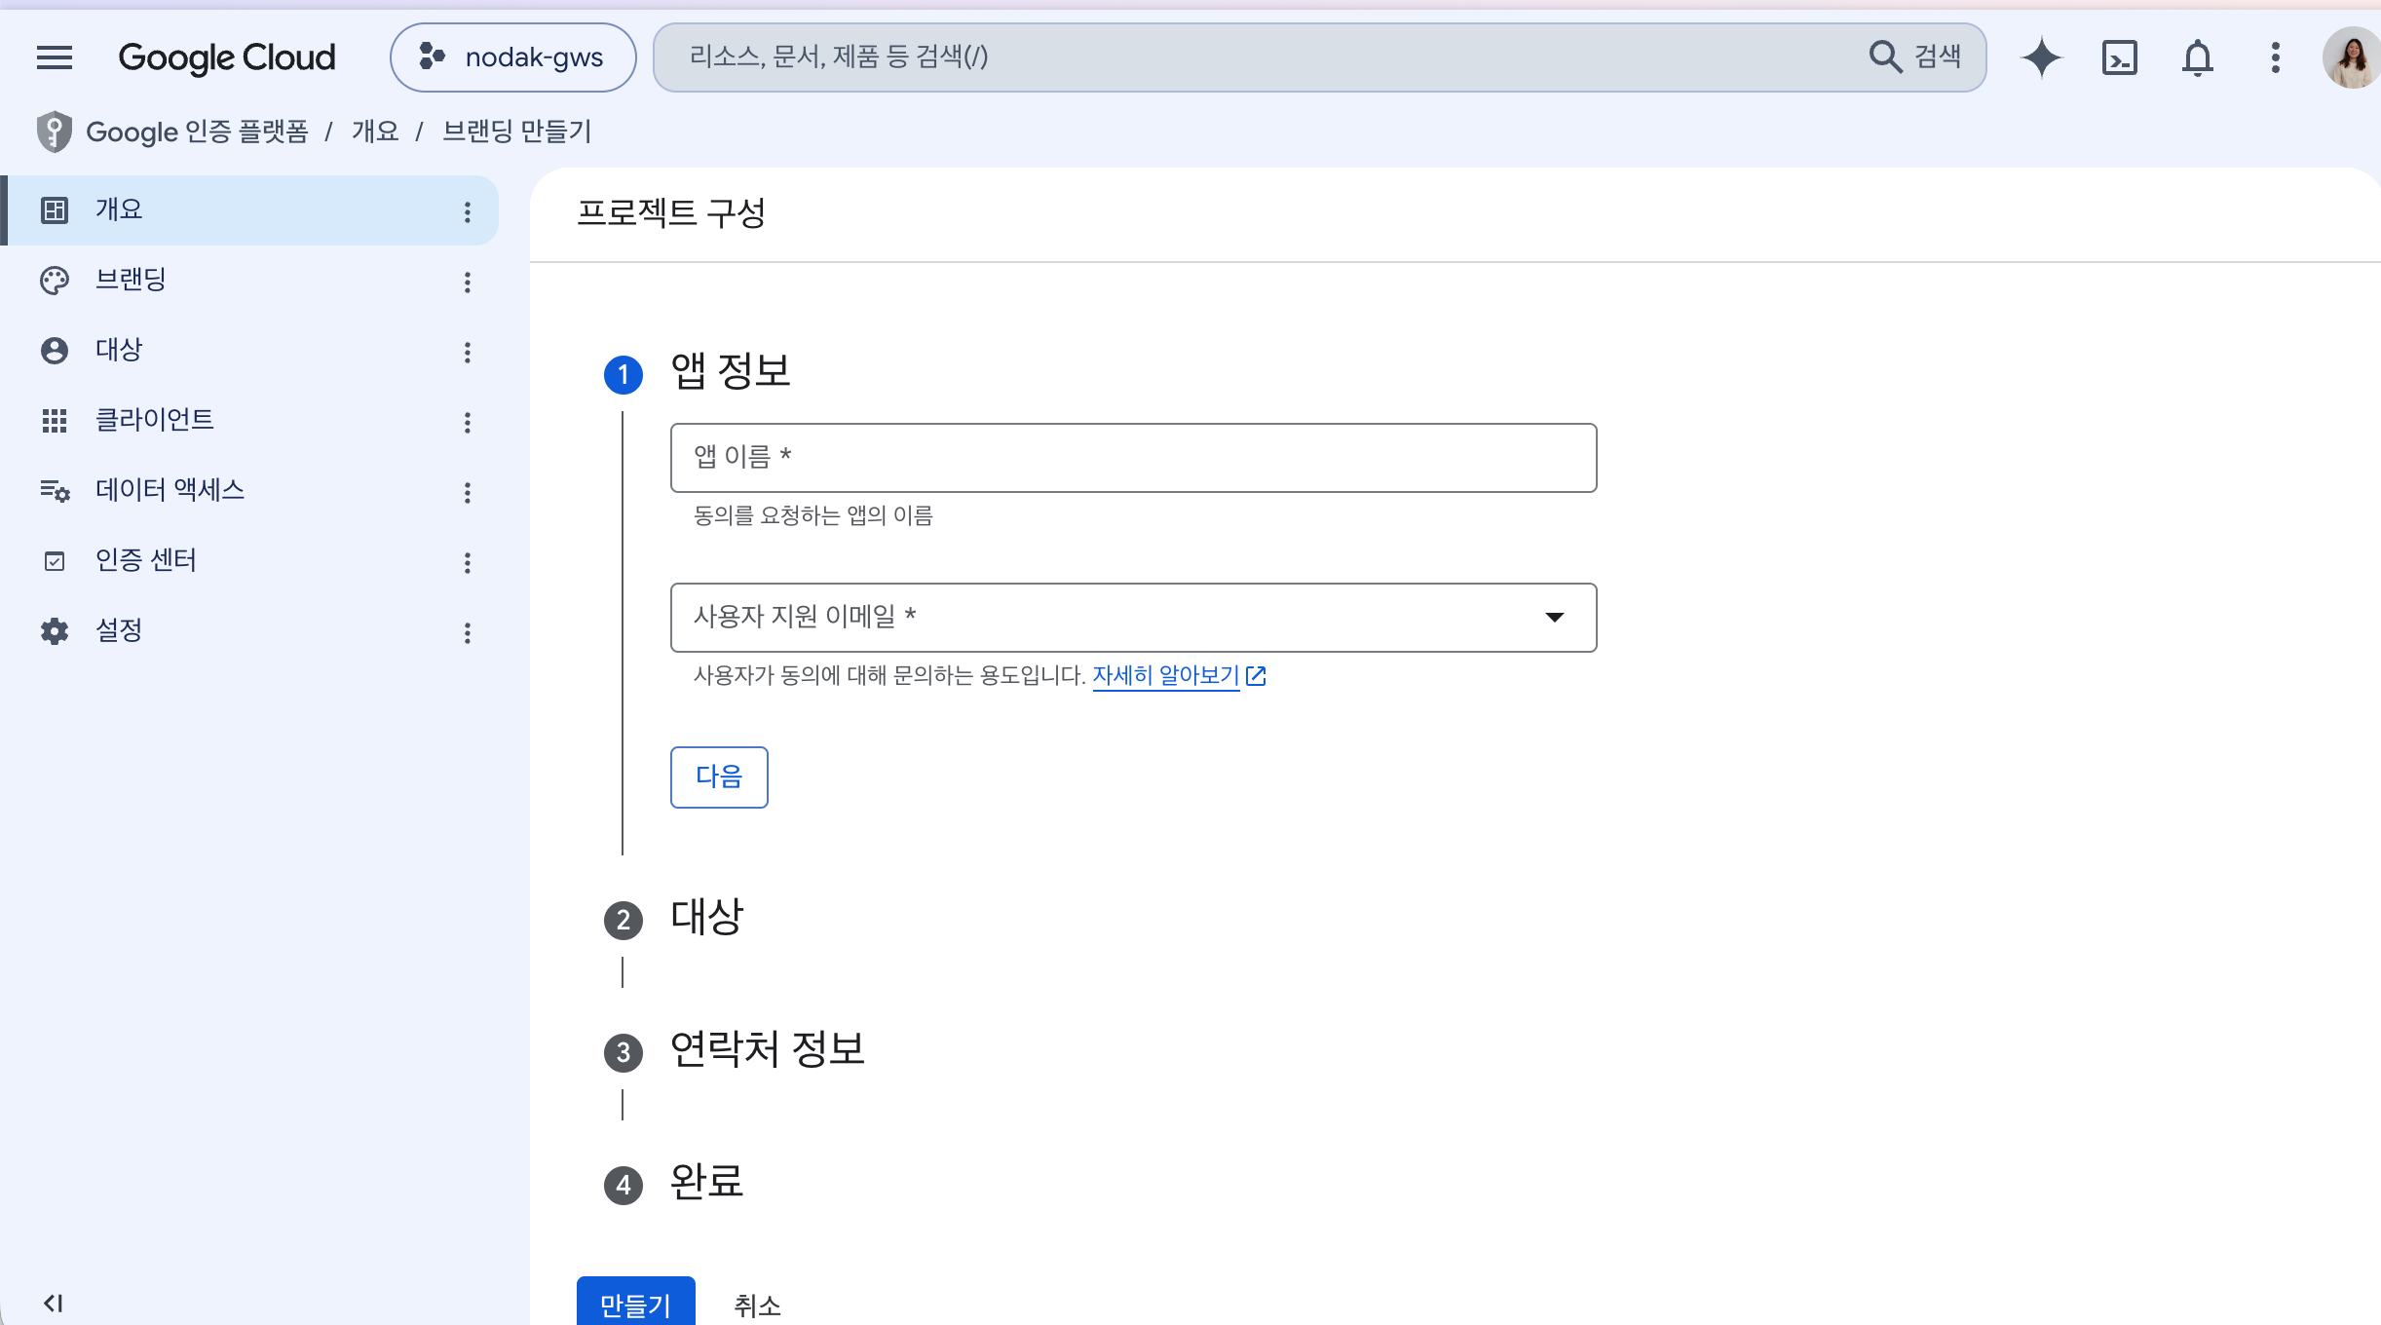Click the 취소 cancel button

757,1305
